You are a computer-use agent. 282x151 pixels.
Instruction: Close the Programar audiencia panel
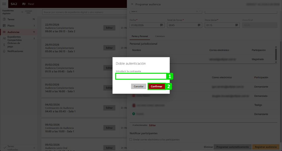(132, 4)
